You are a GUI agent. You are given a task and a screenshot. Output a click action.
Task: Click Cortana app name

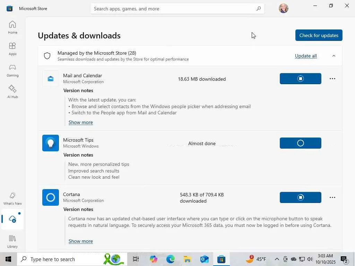point(71,194)
